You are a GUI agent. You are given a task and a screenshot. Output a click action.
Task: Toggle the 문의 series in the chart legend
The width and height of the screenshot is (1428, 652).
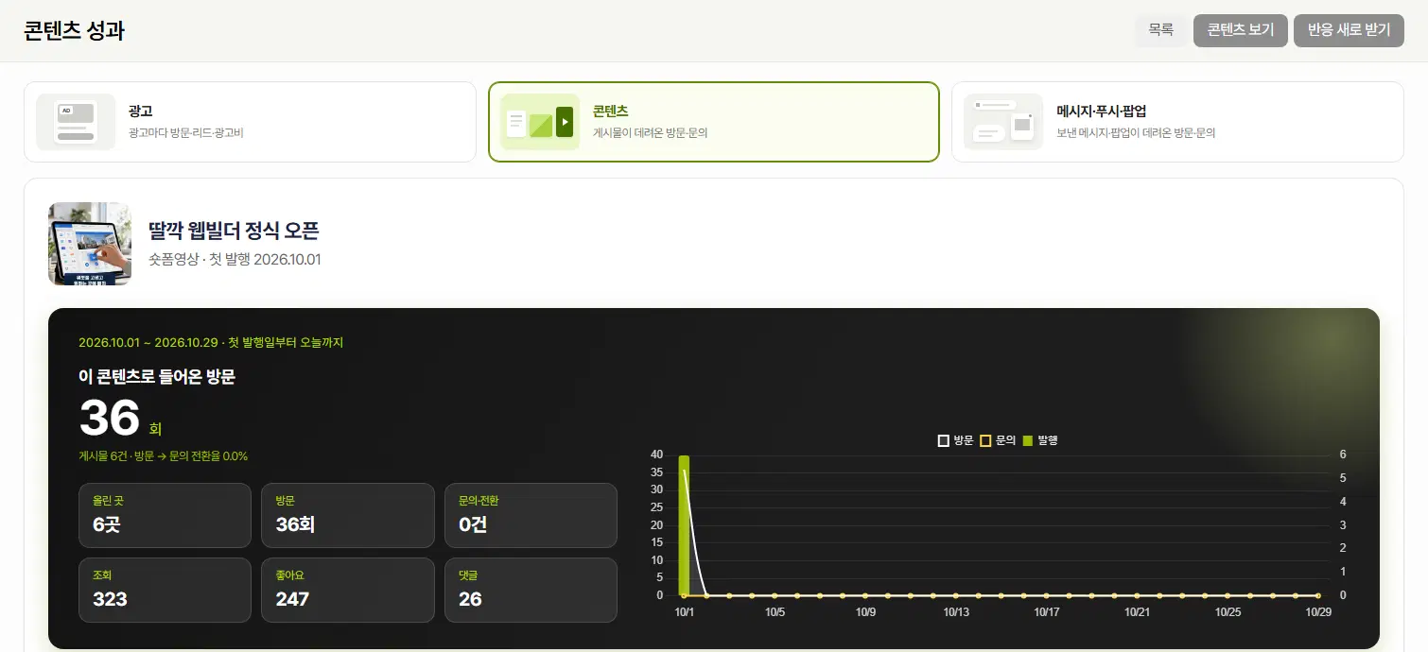point(998,440)
